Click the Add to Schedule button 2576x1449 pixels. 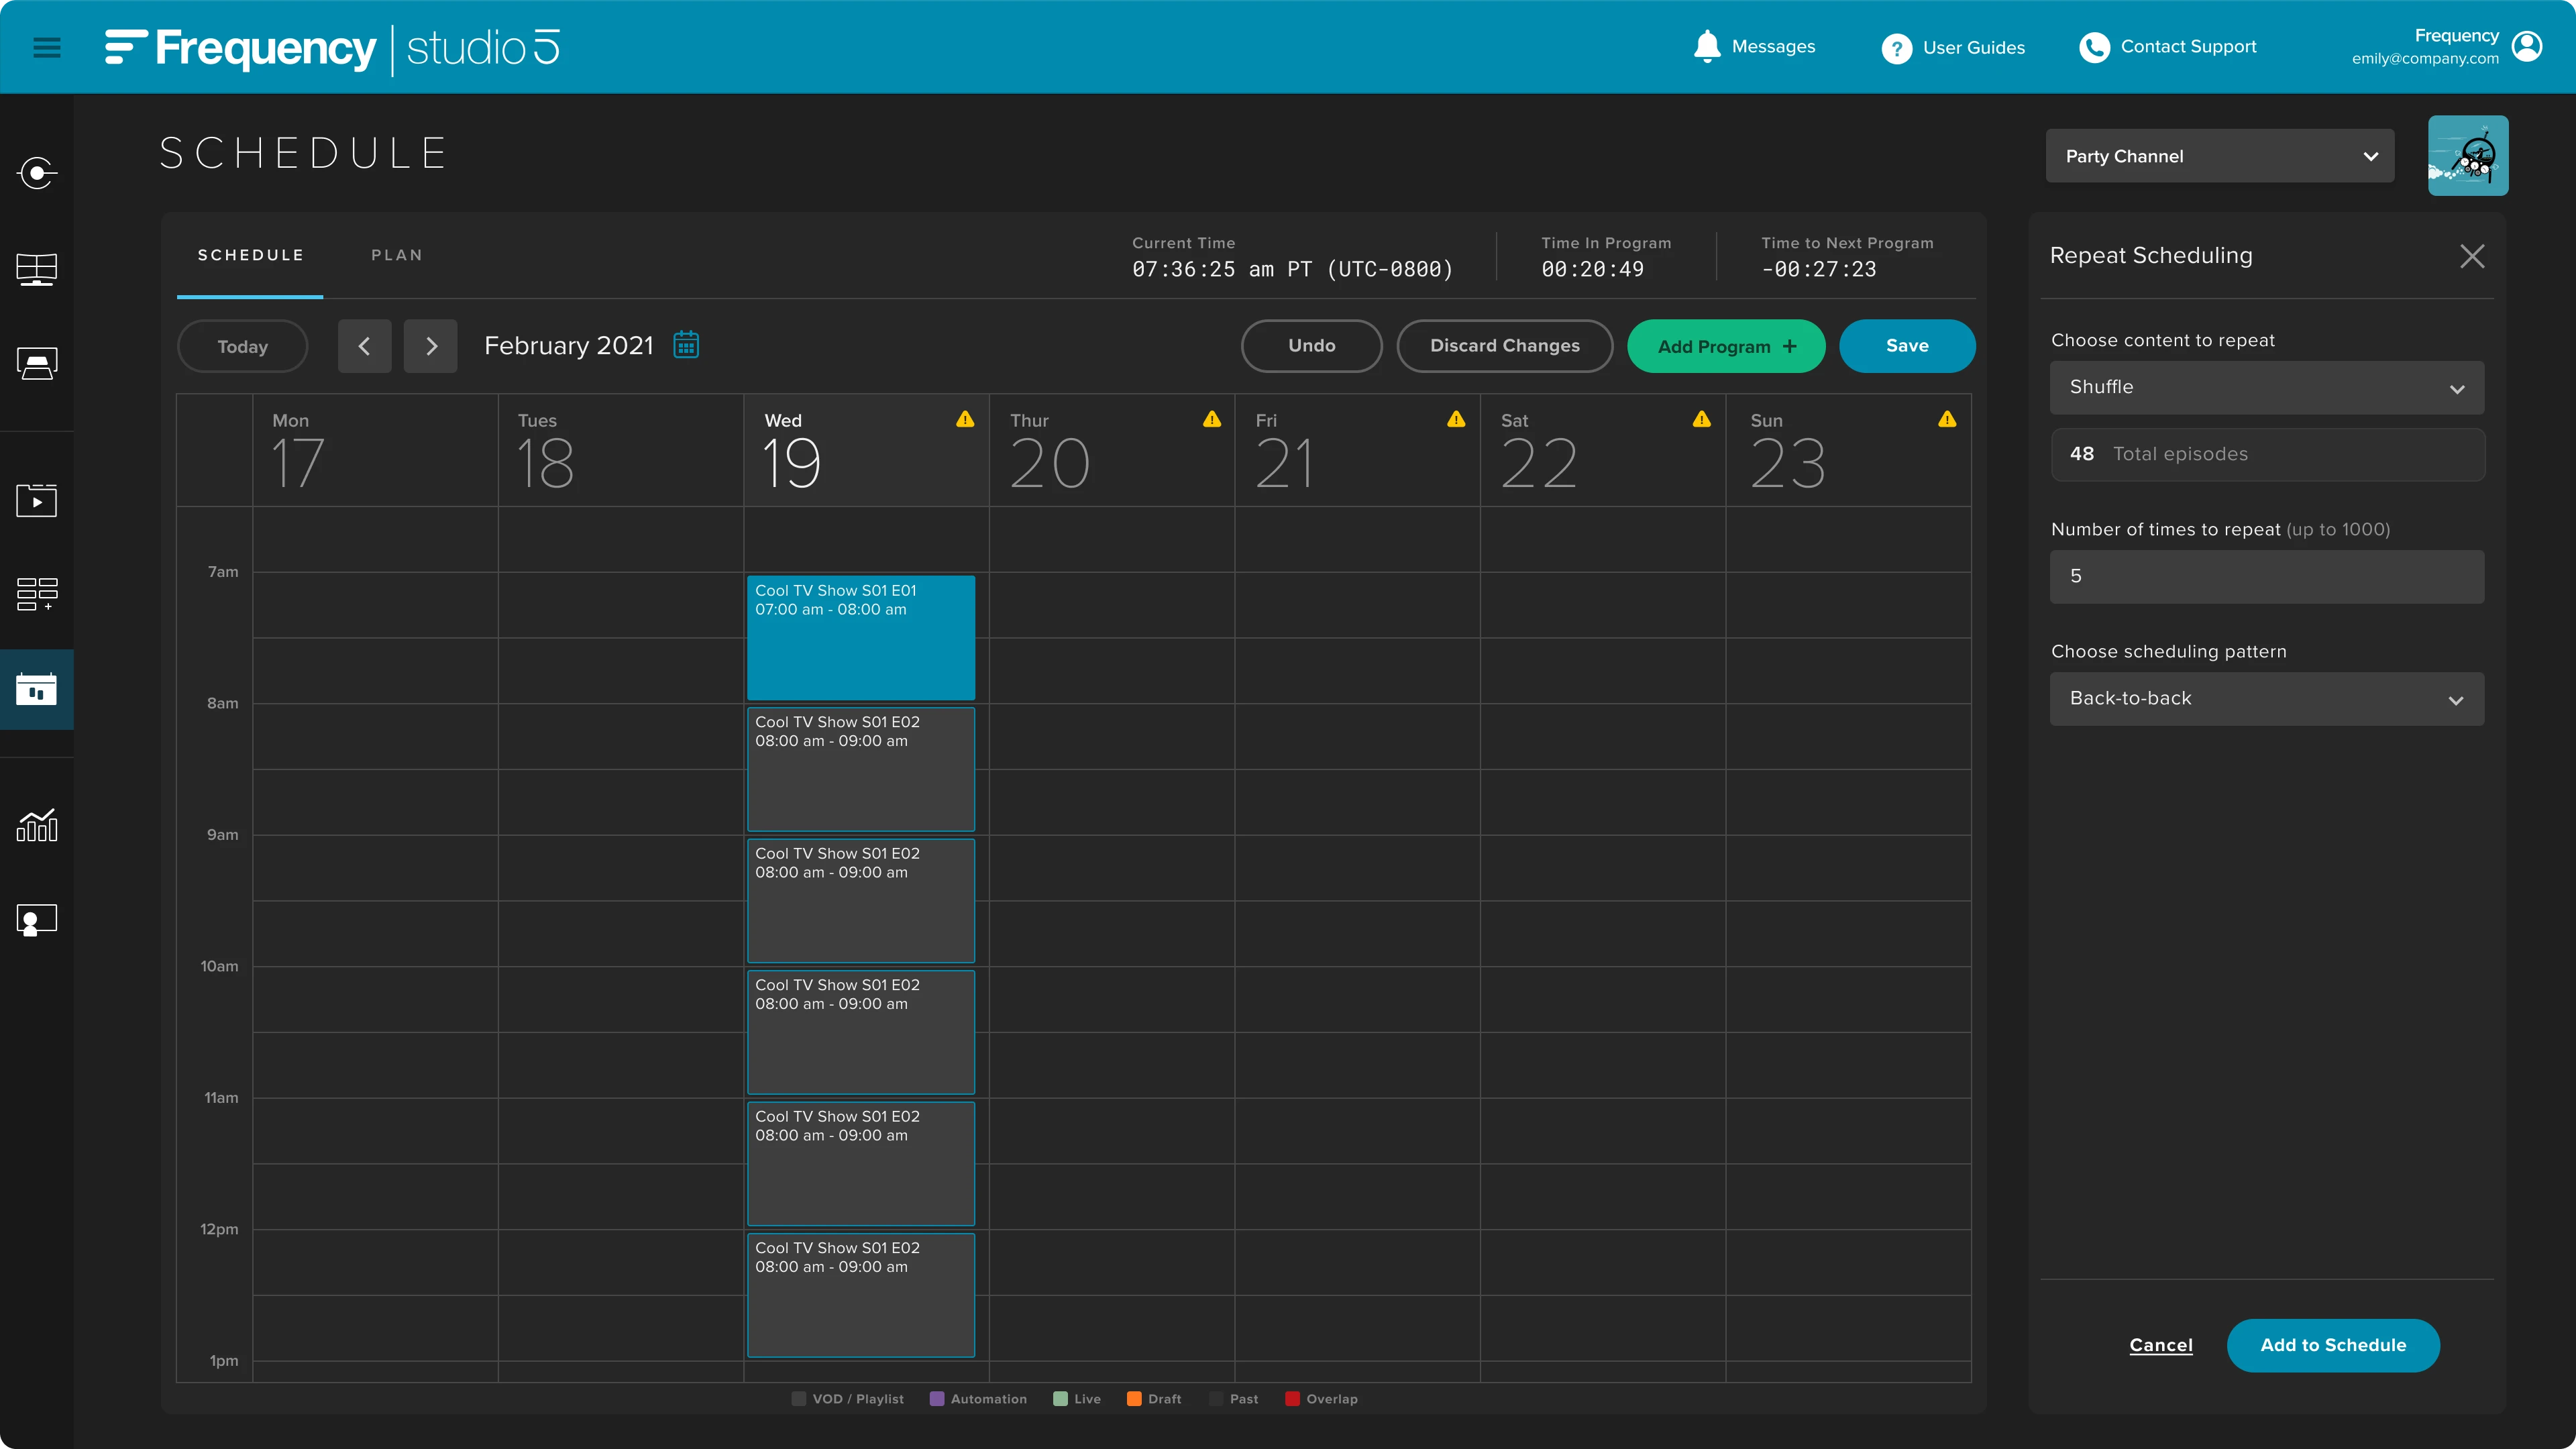[x=2332, y=1345]
